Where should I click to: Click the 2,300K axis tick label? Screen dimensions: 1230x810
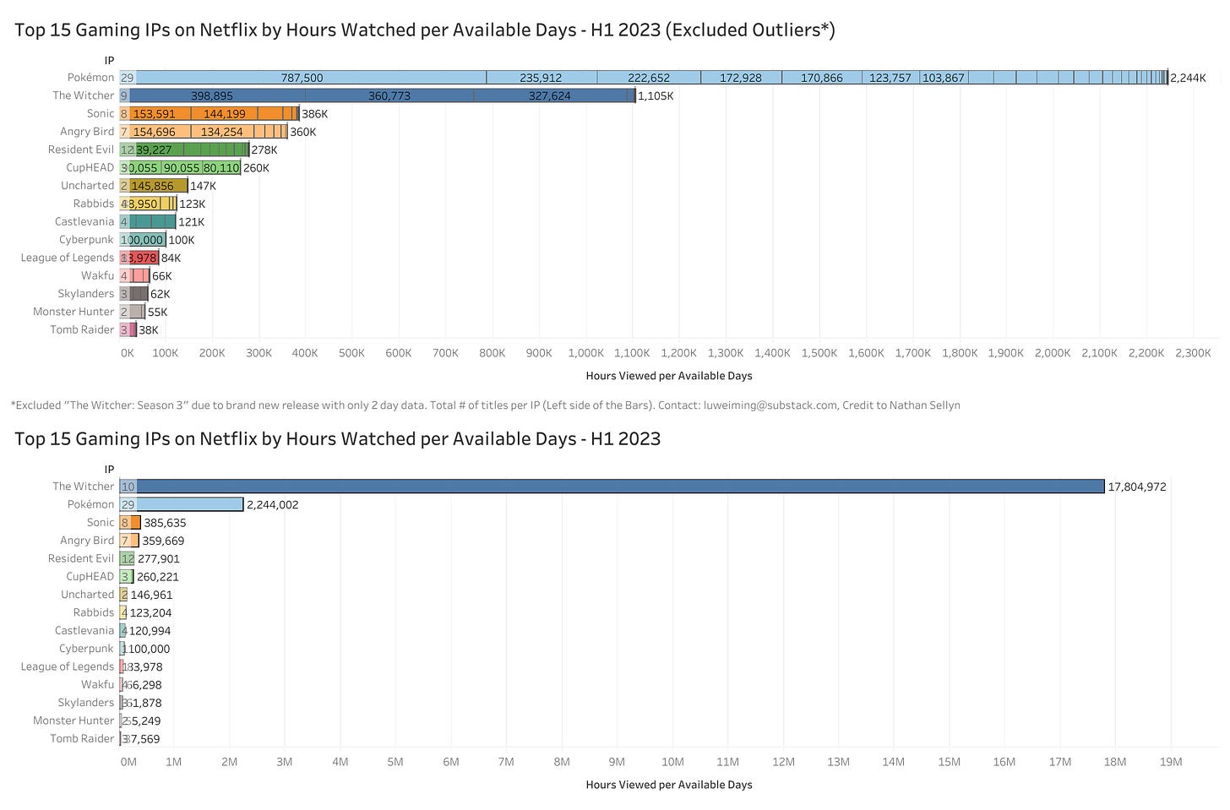pos(1193,353)
